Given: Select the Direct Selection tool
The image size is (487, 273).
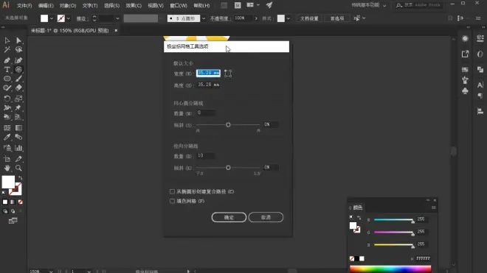Looking at the screenshot, I should click(18, 40).
